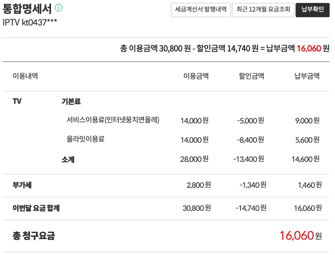335x255 pixels.
Task: Click the 부가세 row label
Action: (x=22, y=184)
